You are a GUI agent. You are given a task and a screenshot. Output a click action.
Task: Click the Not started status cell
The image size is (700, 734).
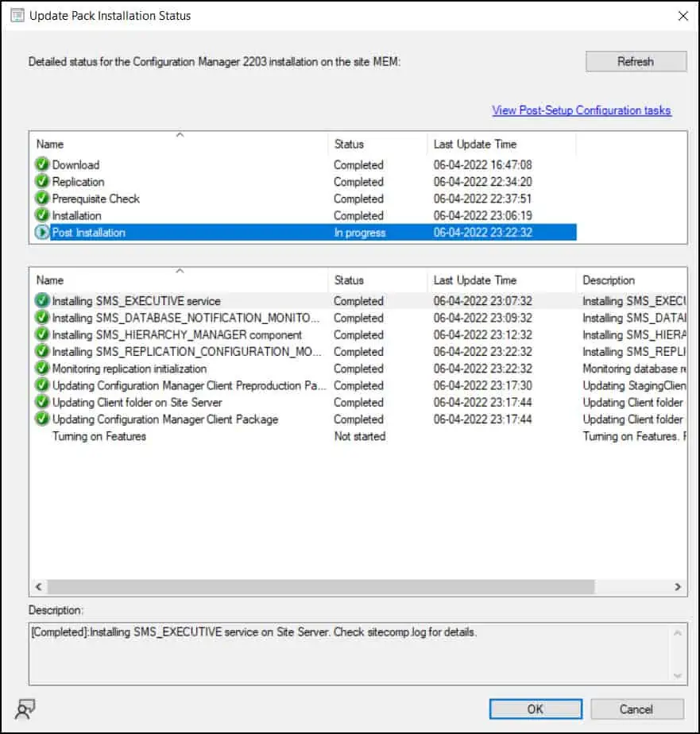(360, 436)
